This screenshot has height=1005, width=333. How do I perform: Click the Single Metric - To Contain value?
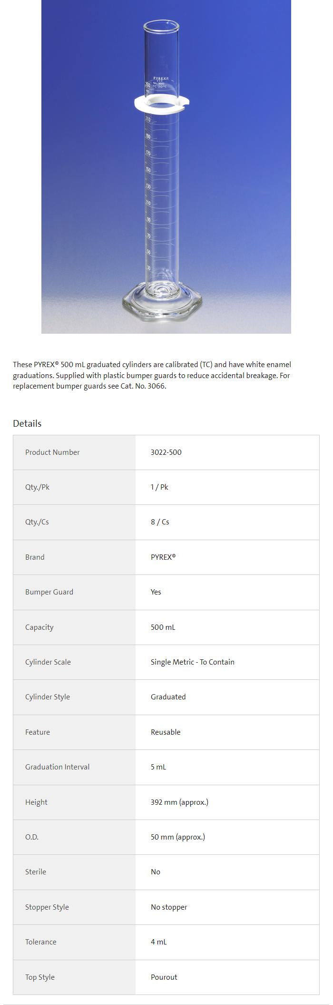click(x=193, y=662)
